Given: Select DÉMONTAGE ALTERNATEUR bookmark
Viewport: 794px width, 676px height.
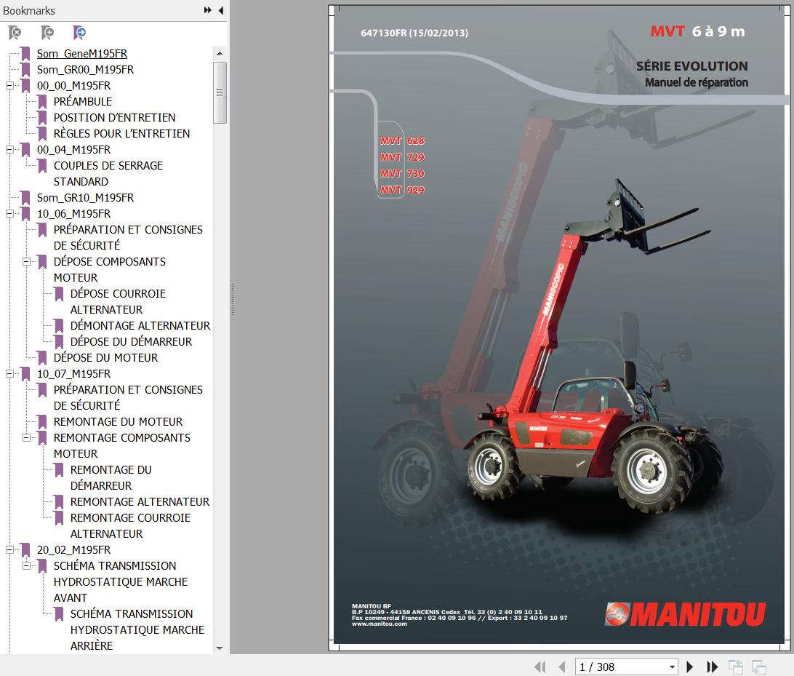Looking at the screenshot, I should [140, 325].
